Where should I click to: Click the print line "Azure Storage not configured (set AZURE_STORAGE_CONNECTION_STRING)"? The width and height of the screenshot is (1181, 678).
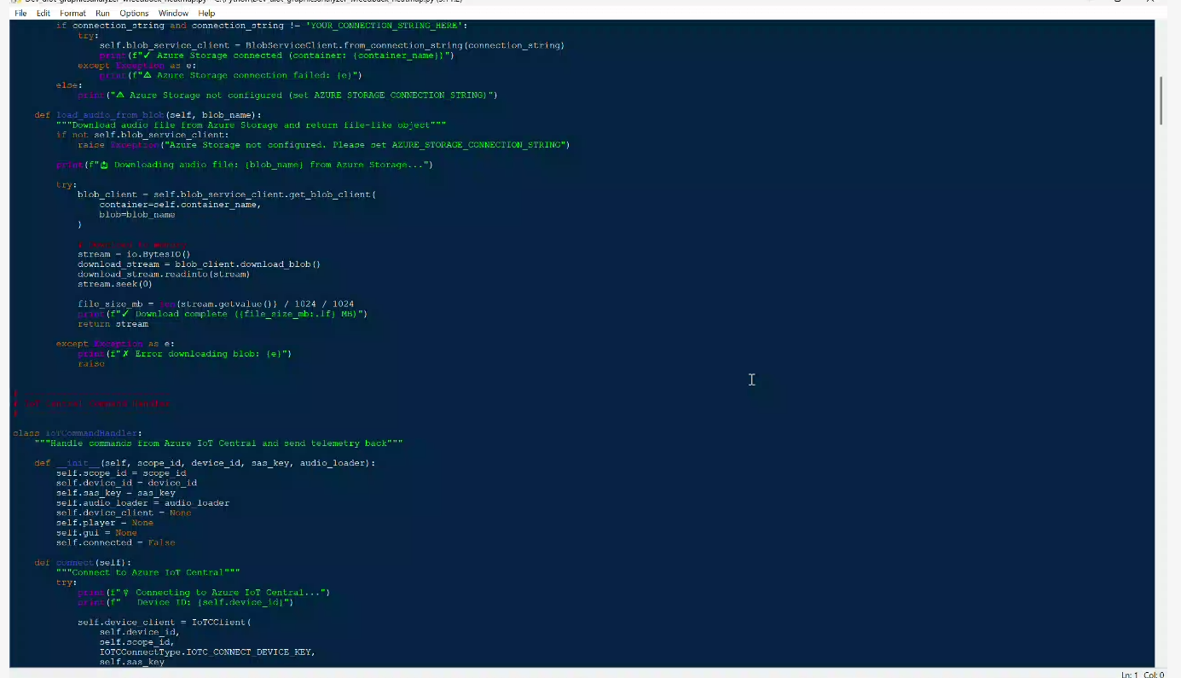coord(287,96)
